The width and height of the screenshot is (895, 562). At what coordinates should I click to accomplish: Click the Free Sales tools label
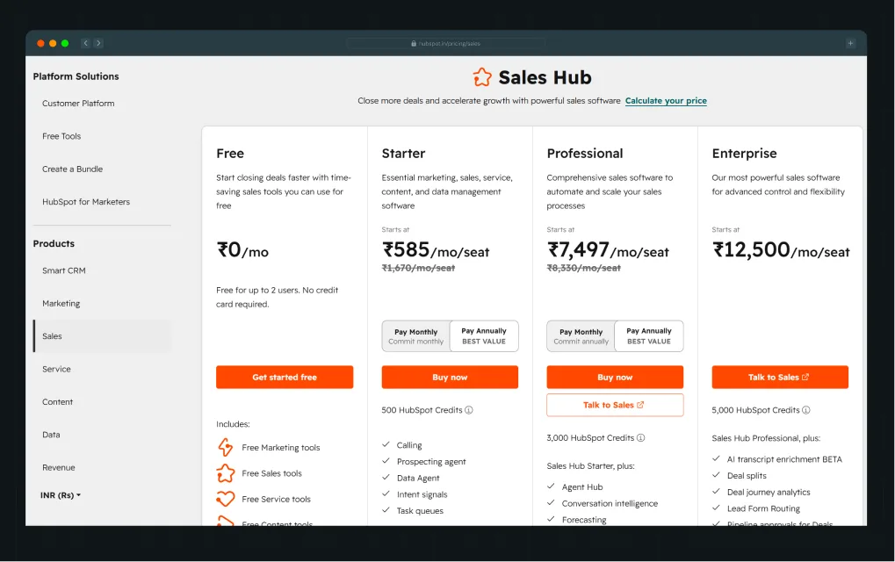pos(271,473)
